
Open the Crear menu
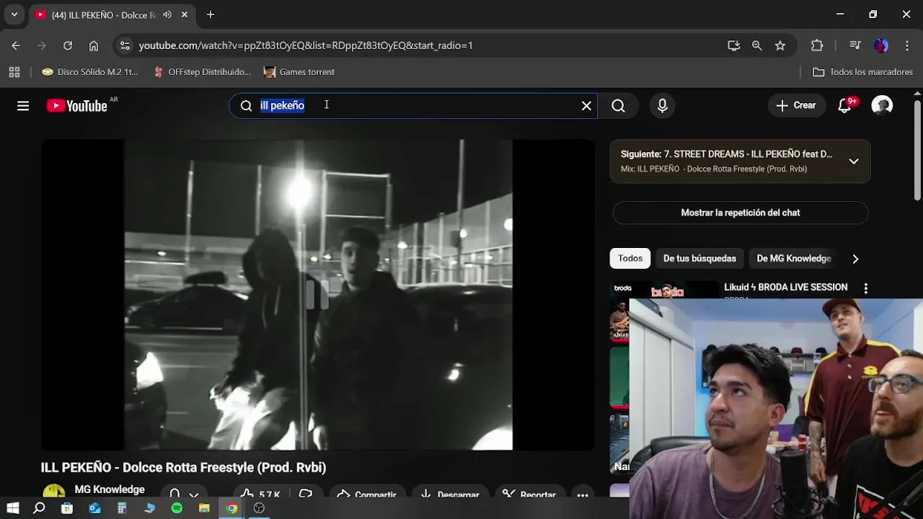coord(796,106)
